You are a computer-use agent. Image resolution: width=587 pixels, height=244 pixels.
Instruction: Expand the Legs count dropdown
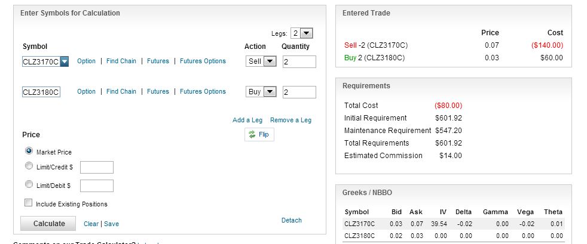point(307,33)
